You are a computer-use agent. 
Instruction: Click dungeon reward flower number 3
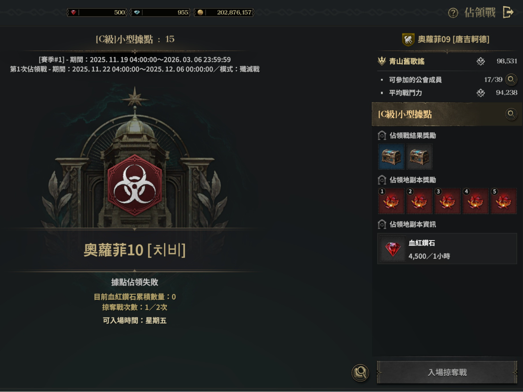click(x=447, y=201)
